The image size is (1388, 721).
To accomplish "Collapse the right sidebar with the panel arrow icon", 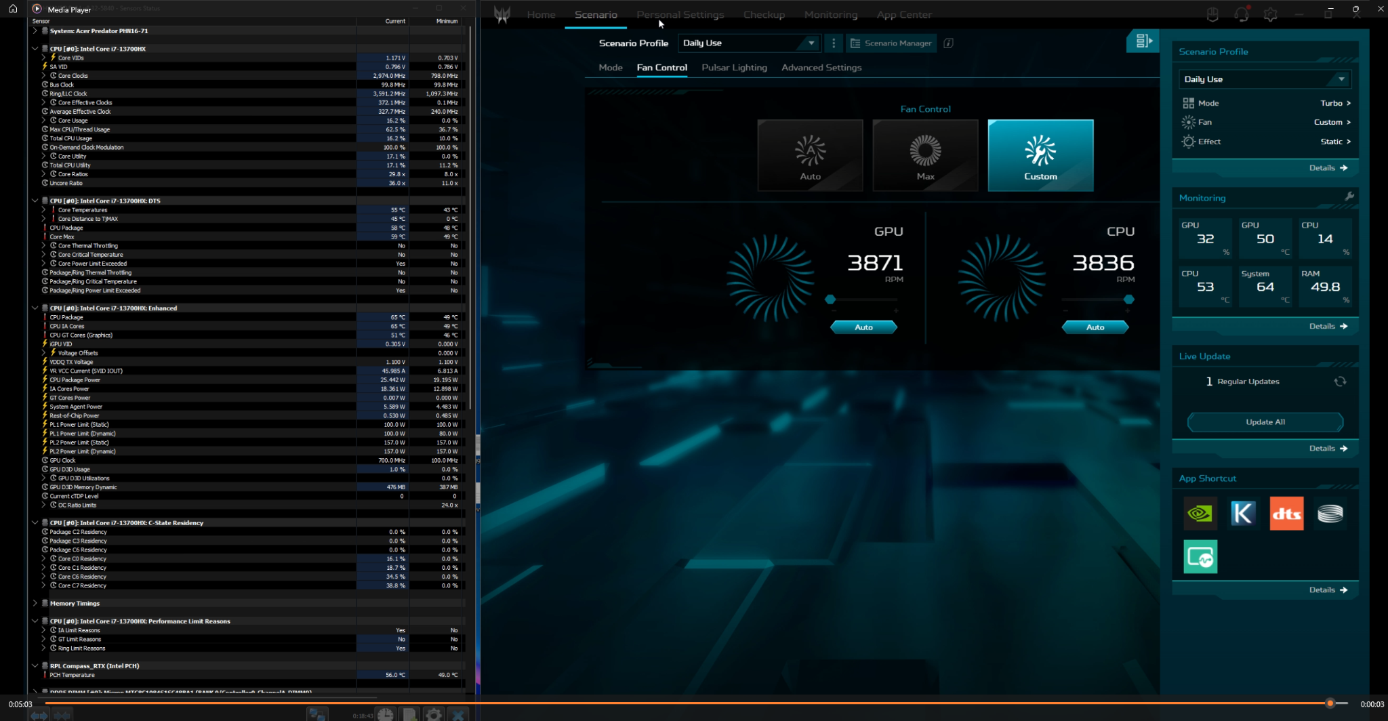I will tap(1143, 41).
